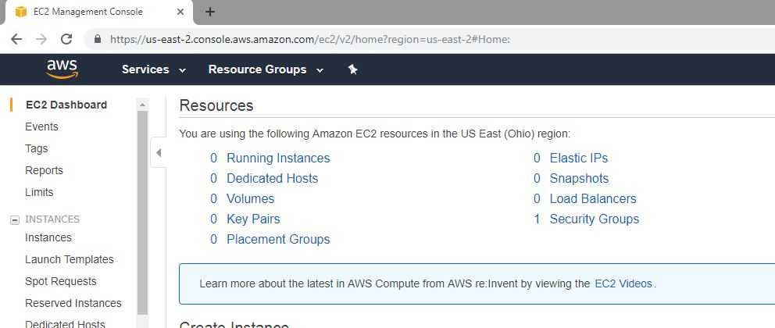Reload the page with refresh icon
775x328 pixels.
66,39
